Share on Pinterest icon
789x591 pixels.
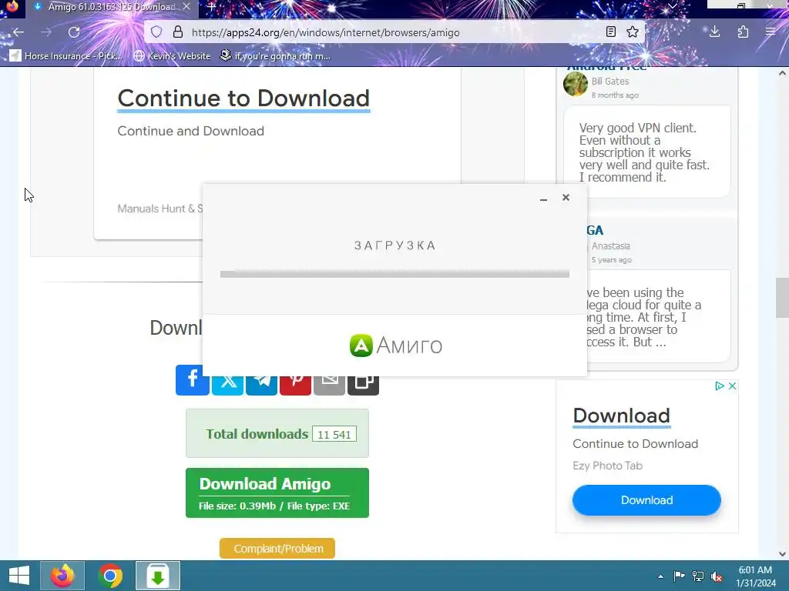pos(295,385)
